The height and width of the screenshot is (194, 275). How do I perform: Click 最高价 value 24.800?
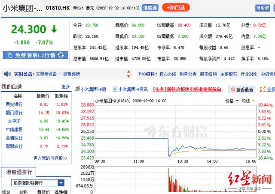click(138, 25)
